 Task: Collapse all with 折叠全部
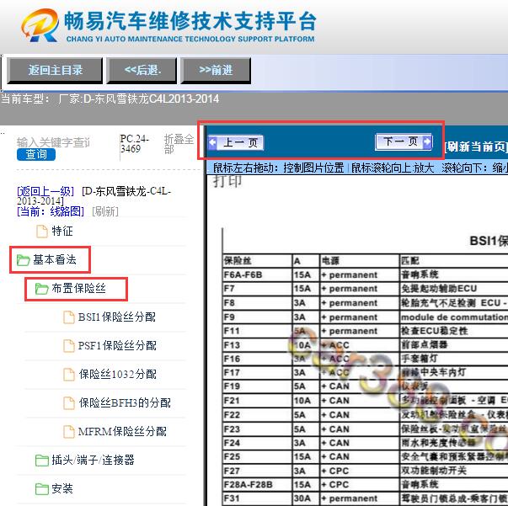[x=179, y=144]
